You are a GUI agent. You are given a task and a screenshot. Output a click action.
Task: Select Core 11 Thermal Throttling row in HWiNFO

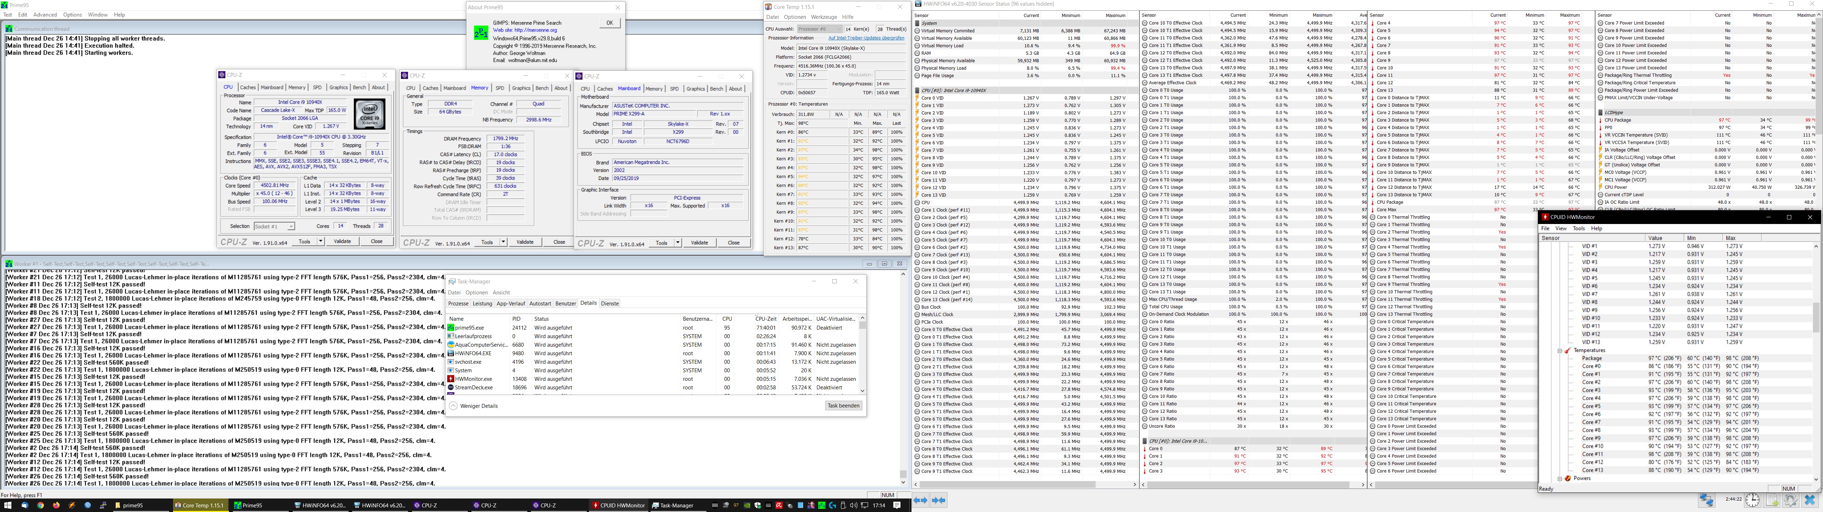[x=1453, y=300]
